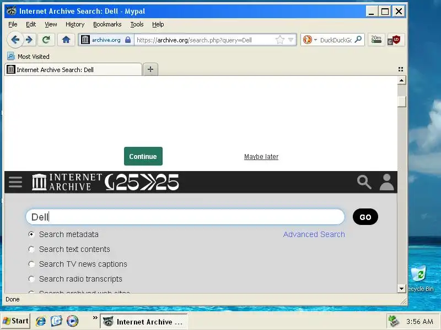Click the 25 anniversary logo
Screen dimensions: 441x330
tap(142, 182)
